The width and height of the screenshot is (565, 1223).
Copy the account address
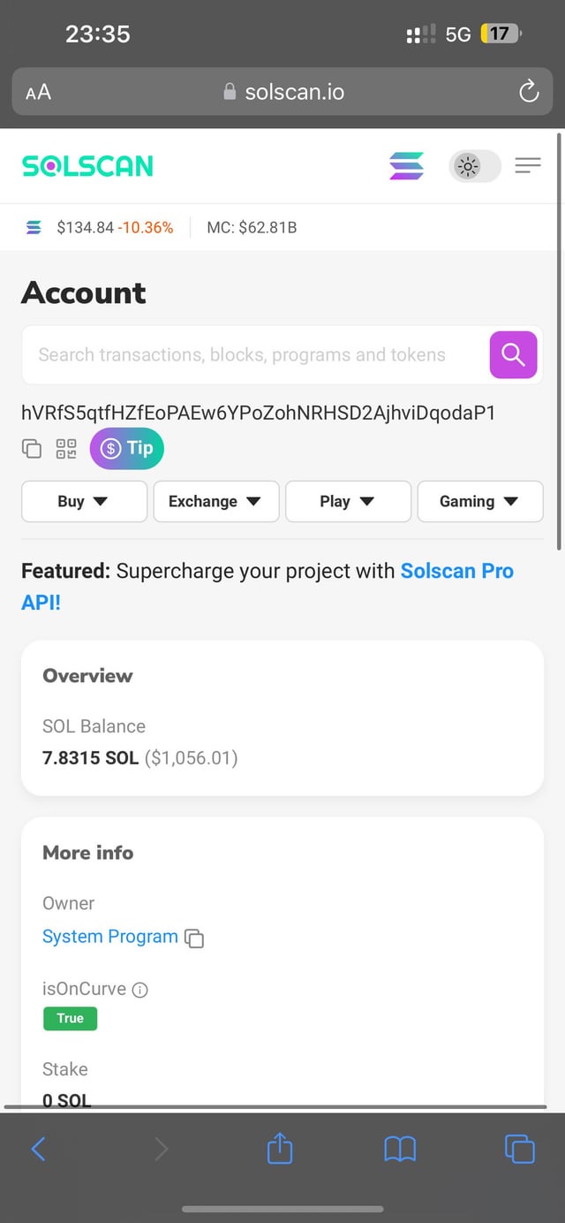point(32,449)
